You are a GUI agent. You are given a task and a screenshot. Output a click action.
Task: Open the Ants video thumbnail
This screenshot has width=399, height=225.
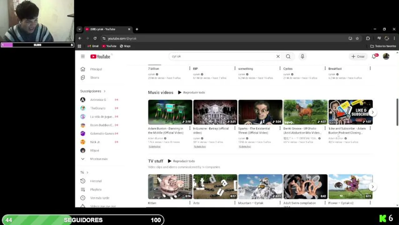click(x=215, y=187)
